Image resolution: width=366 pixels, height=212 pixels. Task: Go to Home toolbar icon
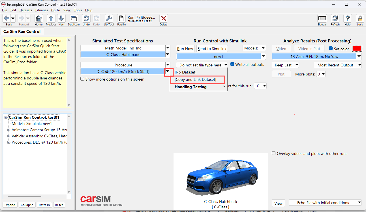tap(39, 19)
